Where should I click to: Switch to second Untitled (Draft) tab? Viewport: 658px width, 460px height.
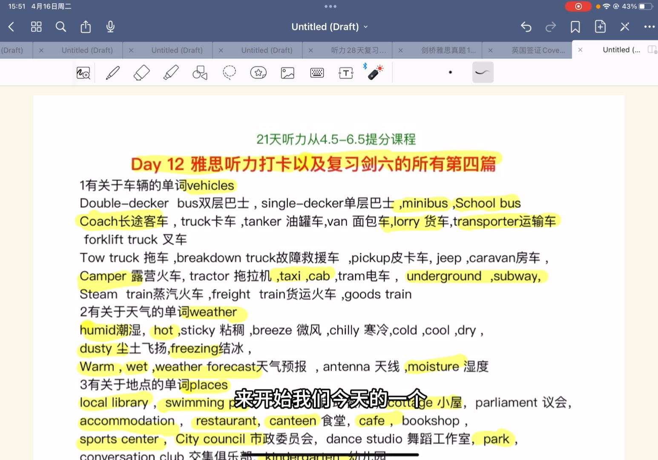coord(177,50)
